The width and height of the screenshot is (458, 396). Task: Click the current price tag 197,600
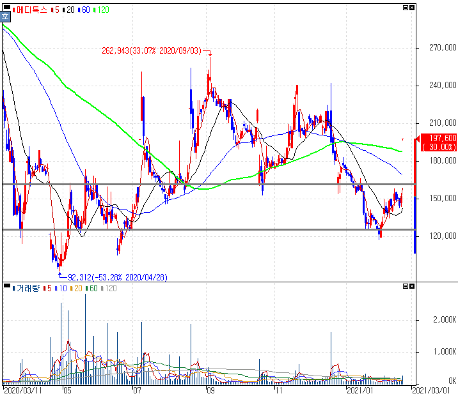click(x=439, y=142)
